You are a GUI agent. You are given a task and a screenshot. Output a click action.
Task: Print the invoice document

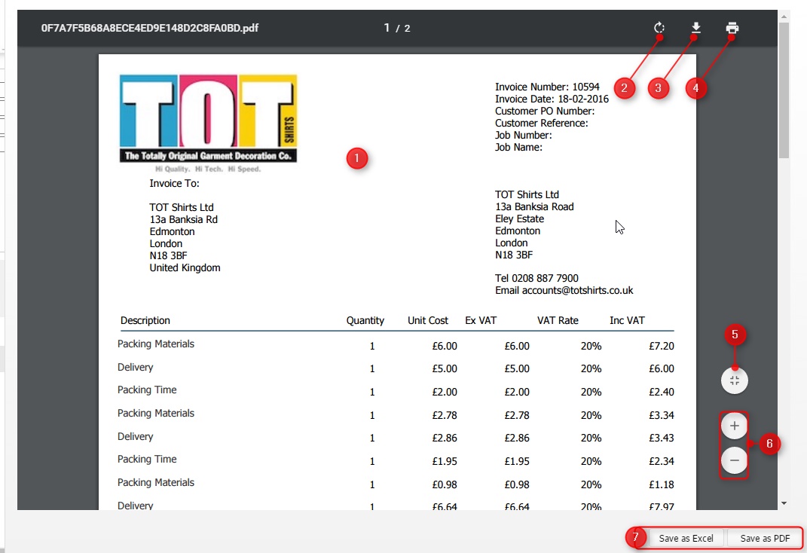[x=732, y=29]
